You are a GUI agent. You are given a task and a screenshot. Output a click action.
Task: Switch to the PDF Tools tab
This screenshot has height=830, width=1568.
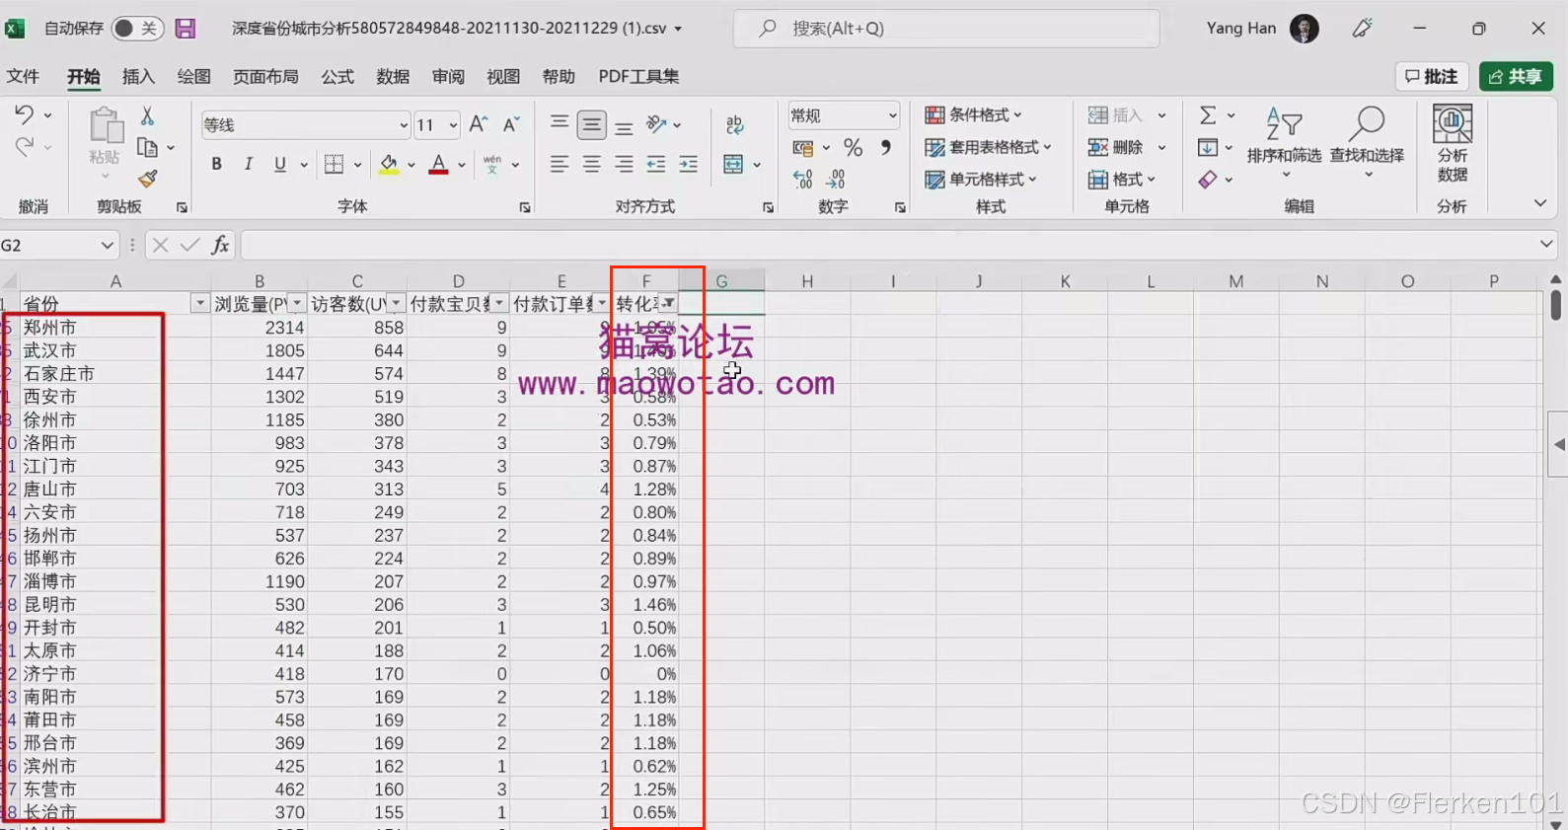(638, 76)
